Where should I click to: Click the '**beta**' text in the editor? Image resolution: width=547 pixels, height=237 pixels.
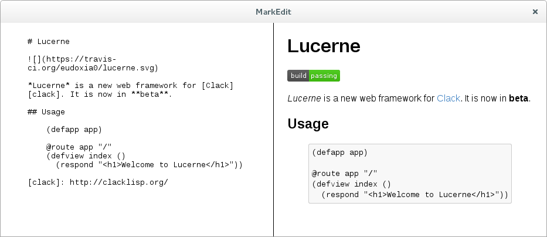pyautogui.click(x=153, y=94)
